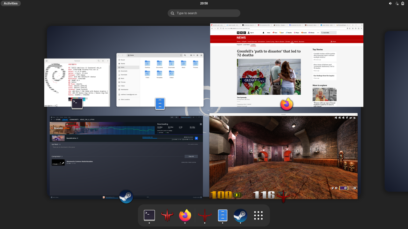The height and width of the screenshot is (229, 408).
Task: Switch to the Quake game window thumbnail
Action: tap(283, 156)
